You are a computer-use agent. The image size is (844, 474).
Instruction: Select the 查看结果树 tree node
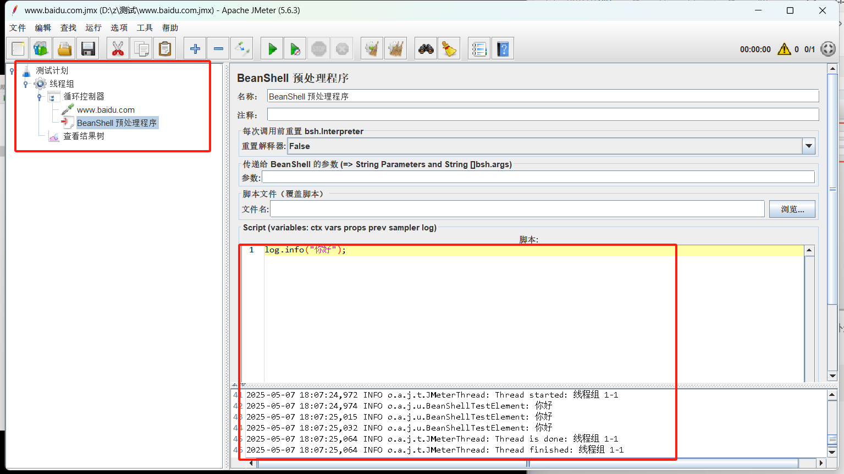84,136
